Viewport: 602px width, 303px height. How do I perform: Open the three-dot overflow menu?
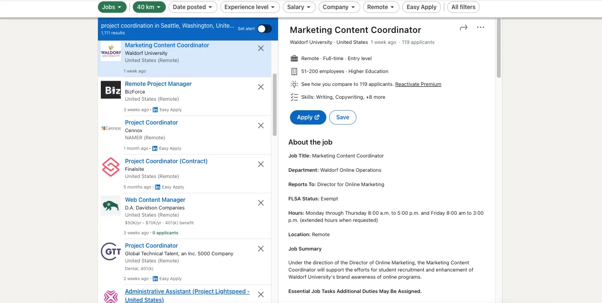click(x=480, y=28)
